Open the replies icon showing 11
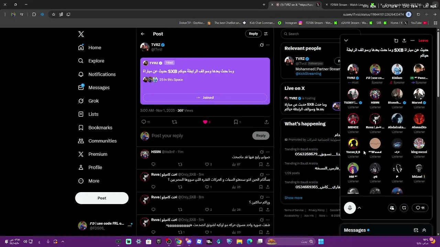The width and height of the screenshot is (440, 247). 146,122
